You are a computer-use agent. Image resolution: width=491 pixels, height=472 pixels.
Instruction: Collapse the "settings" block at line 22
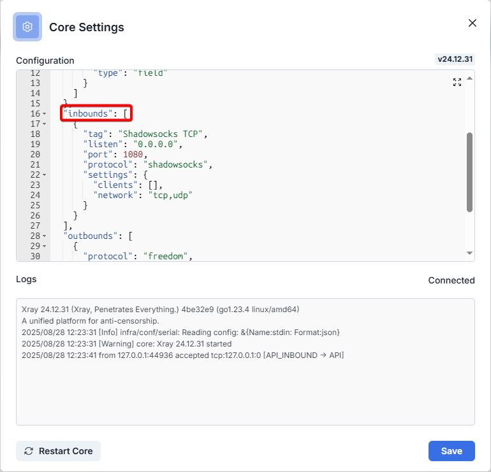tap(45, 175)
